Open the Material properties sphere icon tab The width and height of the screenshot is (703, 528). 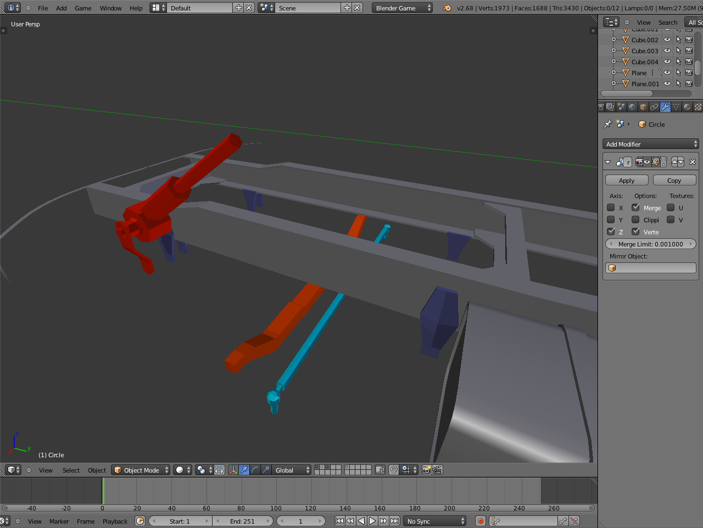tap(687, 107)
